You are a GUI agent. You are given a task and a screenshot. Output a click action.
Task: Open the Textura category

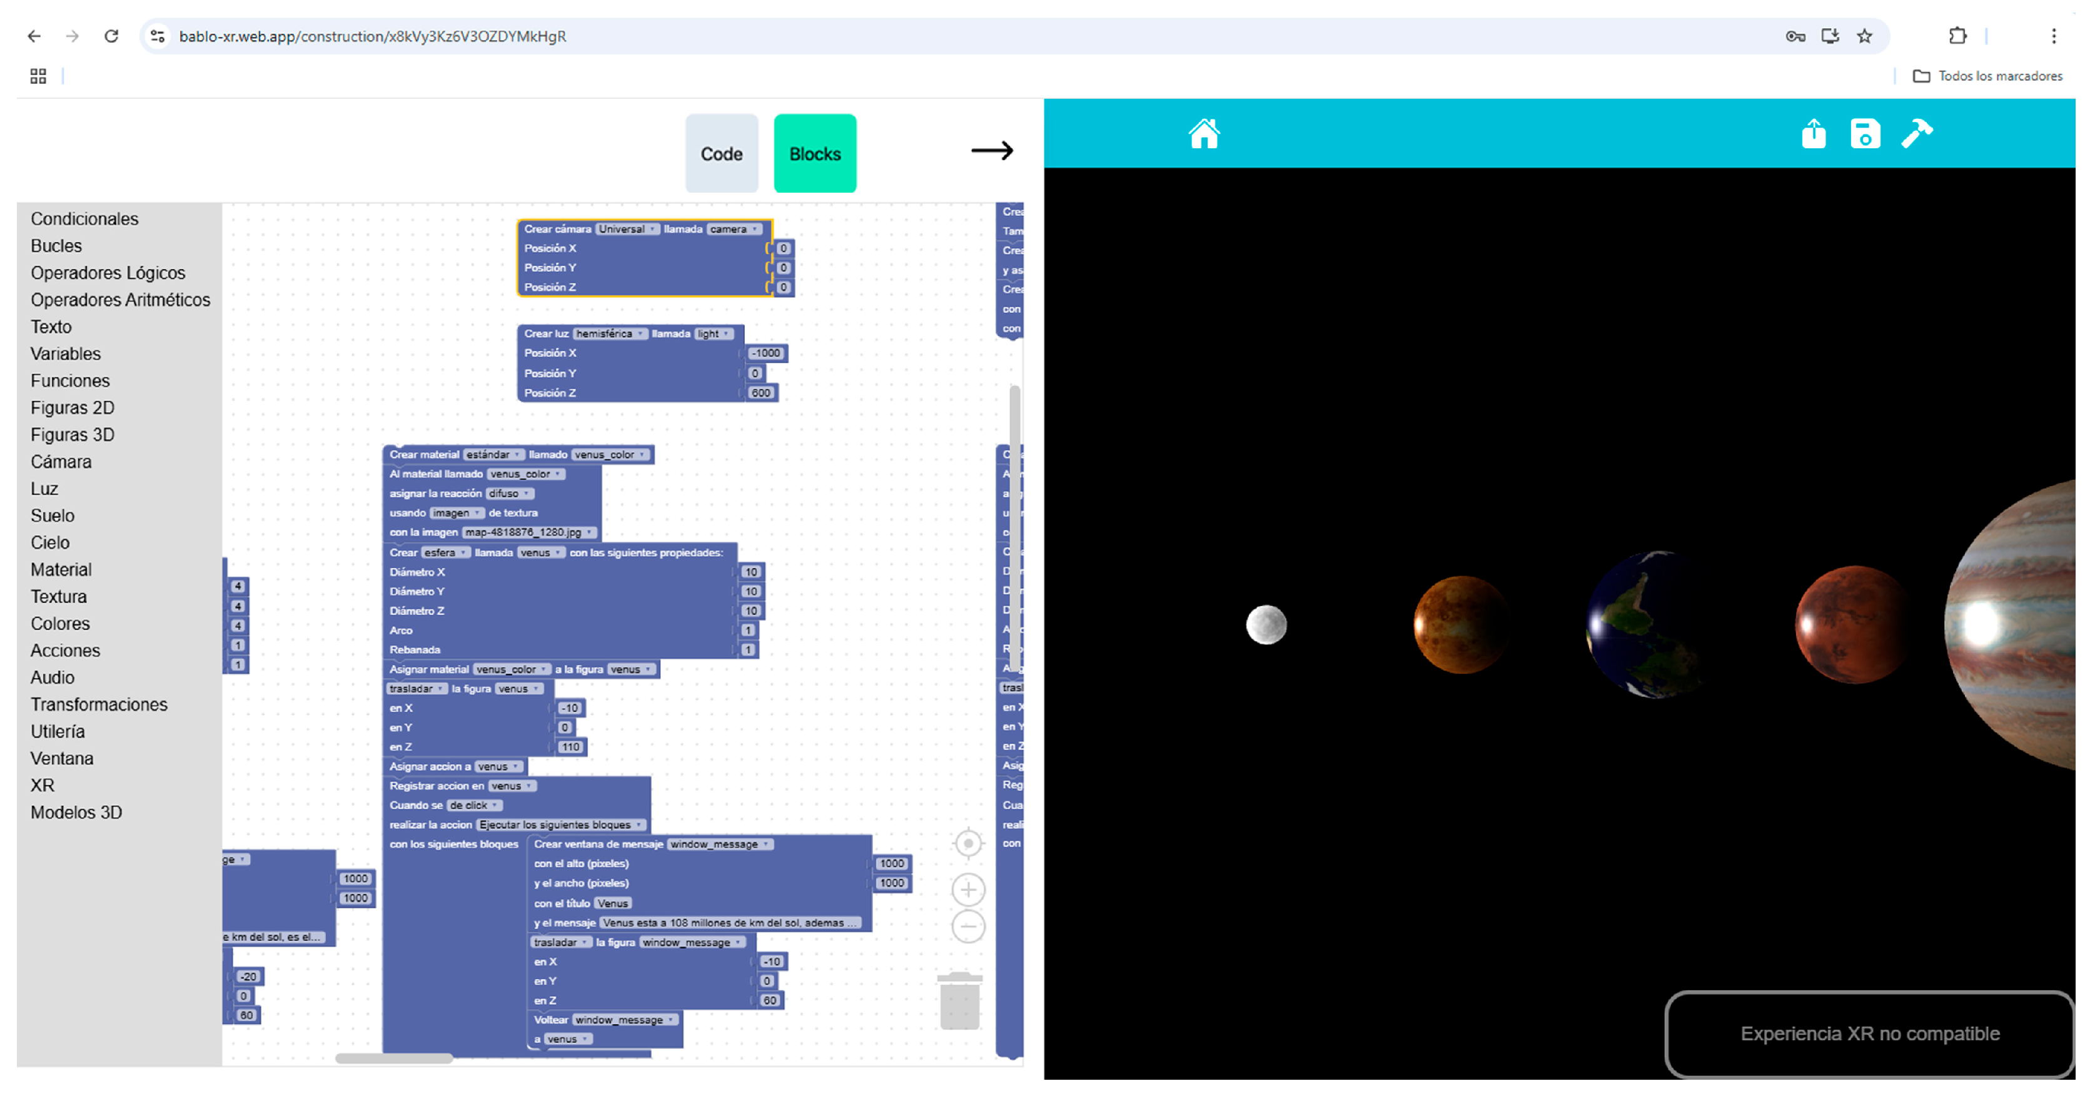click(58, 597)
